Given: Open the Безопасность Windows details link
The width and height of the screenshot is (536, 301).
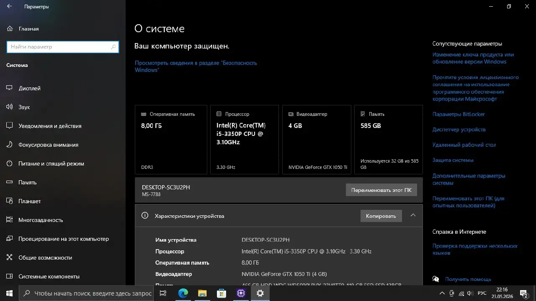Looking at the screenshot, I should point(196,66).
